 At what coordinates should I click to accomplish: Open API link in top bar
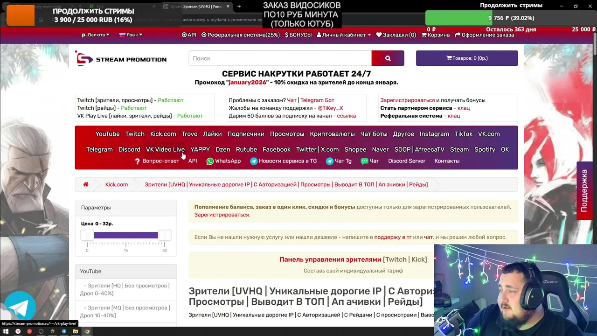tap(189, 35)
